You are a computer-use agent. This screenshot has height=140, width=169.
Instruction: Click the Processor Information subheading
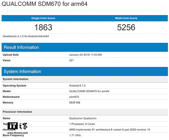(17, 112)
